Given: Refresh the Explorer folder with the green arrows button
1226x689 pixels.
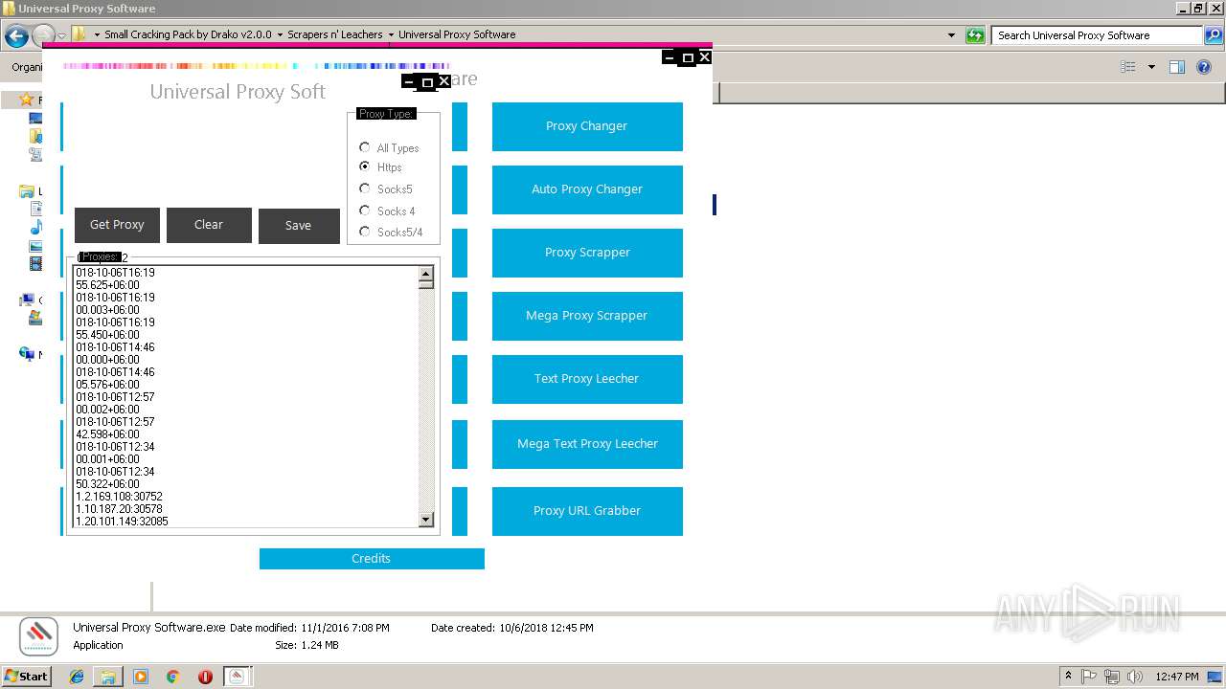Looking at the screenshot, I should pyautogui.click(x=975, y=35).
